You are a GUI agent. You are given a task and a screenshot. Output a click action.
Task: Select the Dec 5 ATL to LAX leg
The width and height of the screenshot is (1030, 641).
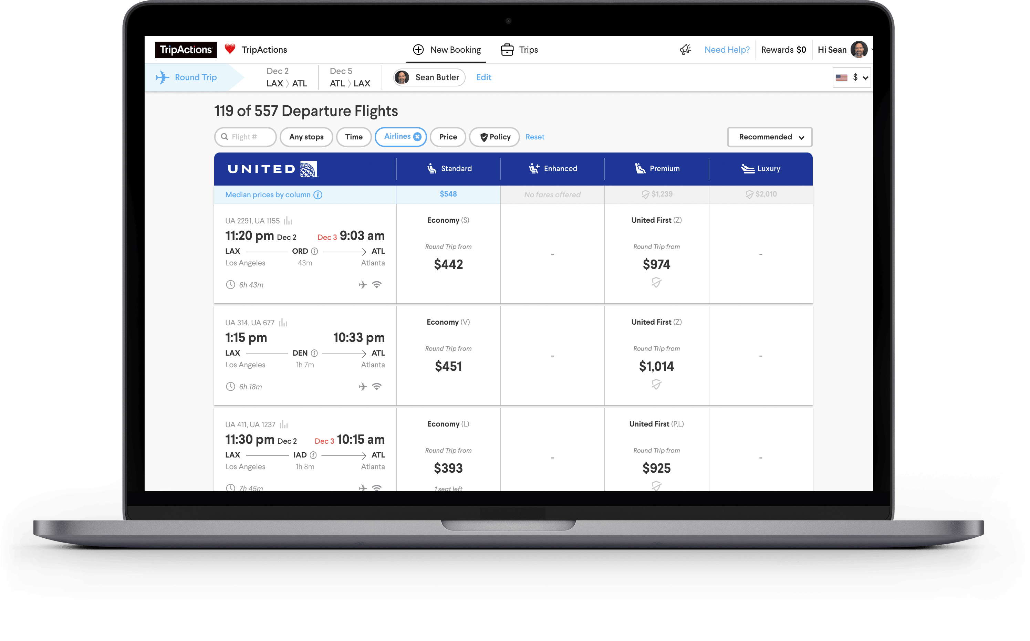click(x=350, y=77)
